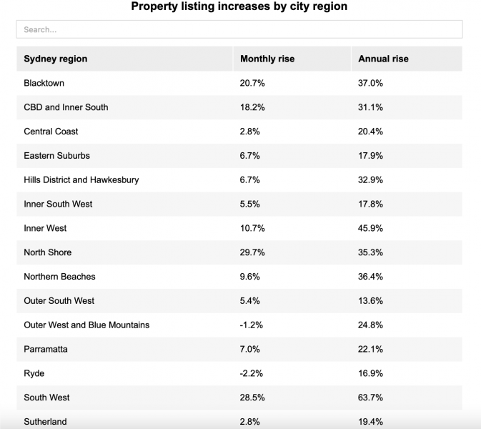
Task: Click the Search input field
Action: coord(239,29)
